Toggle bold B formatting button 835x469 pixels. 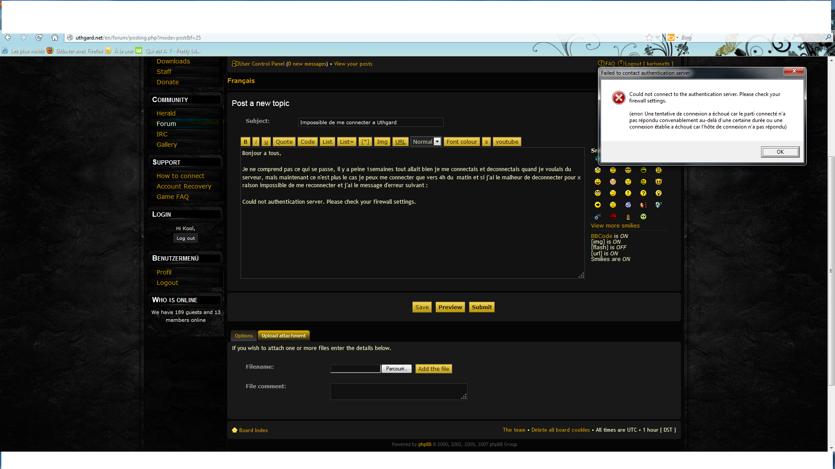pos(245,142)
